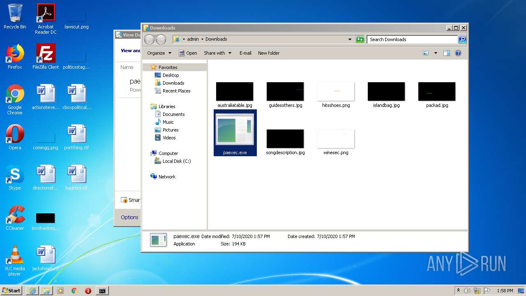Click Opera icon in taskbar

[x=88, y=291]
